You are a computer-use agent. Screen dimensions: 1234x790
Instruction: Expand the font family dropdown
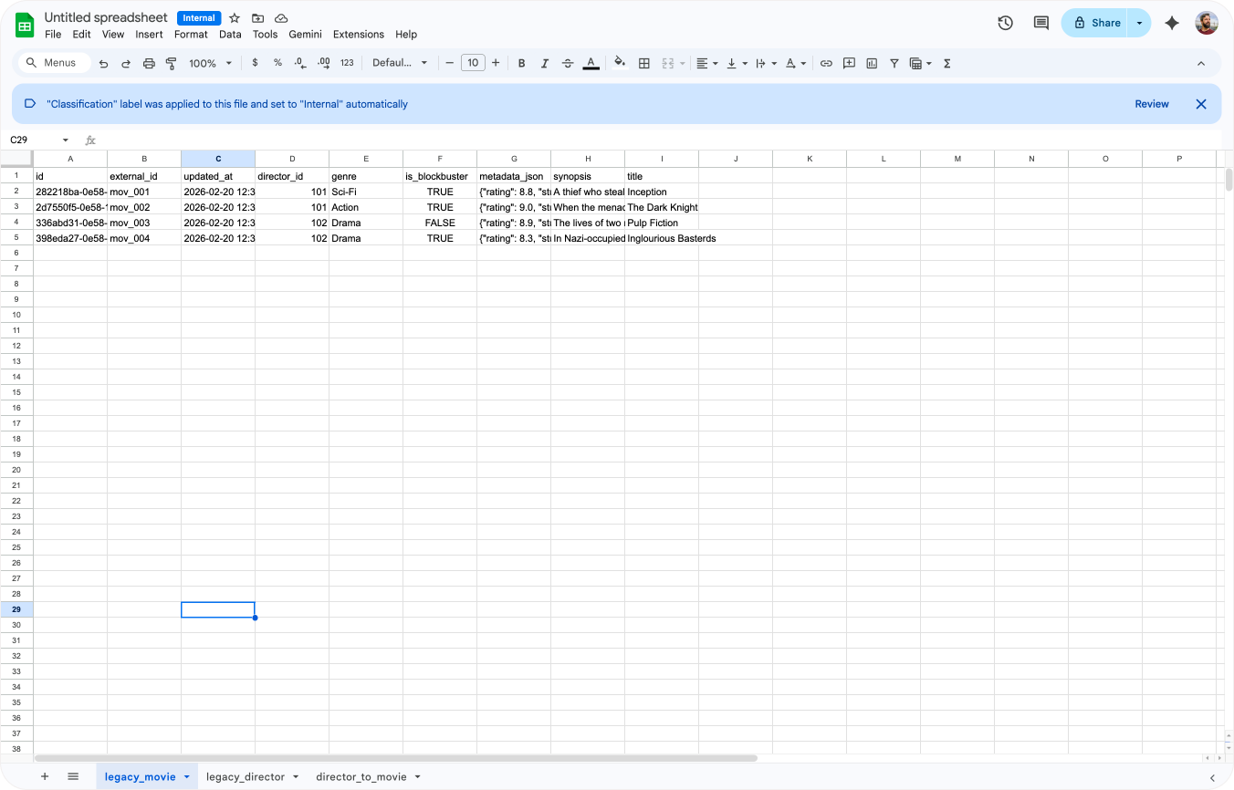pyautogui.click(x=400, y=63)
